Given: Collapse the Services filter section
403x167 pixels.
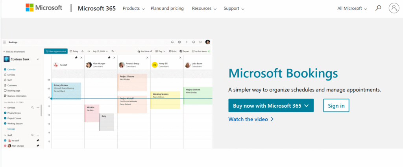Looking at the screenshot, I should coord(5,108).
